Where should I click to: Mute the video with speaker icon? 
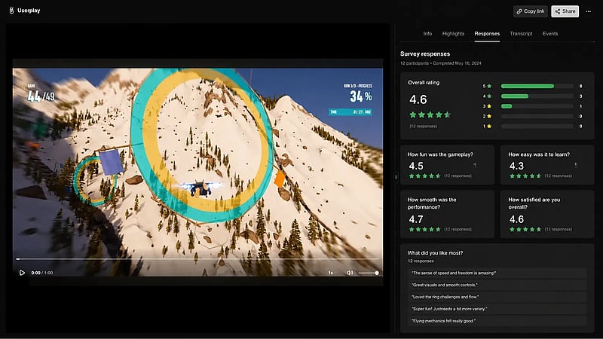(350, 273)
